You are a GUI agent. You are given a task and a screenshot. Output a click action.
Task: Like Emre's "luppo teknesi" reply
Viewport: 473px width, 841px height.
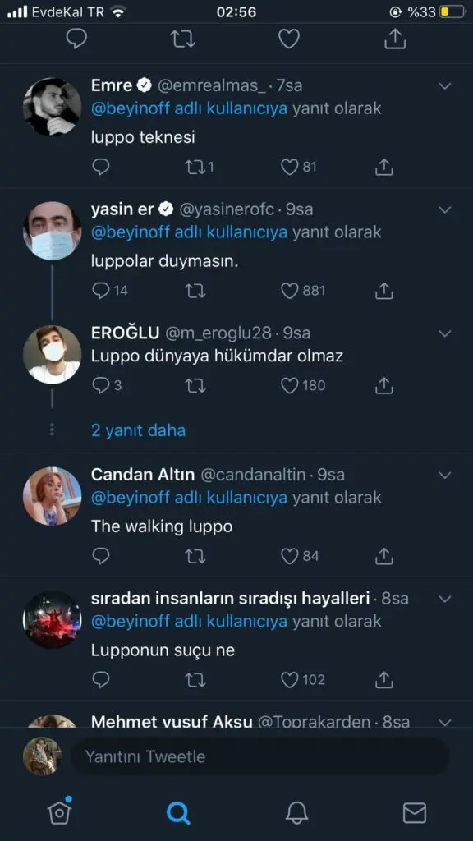coord(290,168)
